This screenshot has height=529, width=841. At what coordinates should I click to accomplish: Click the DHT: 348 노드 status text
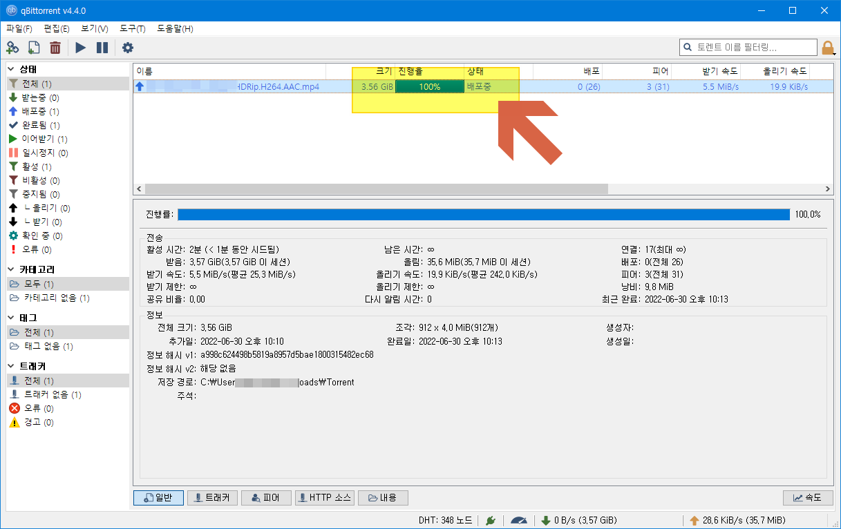pos(445,520)
